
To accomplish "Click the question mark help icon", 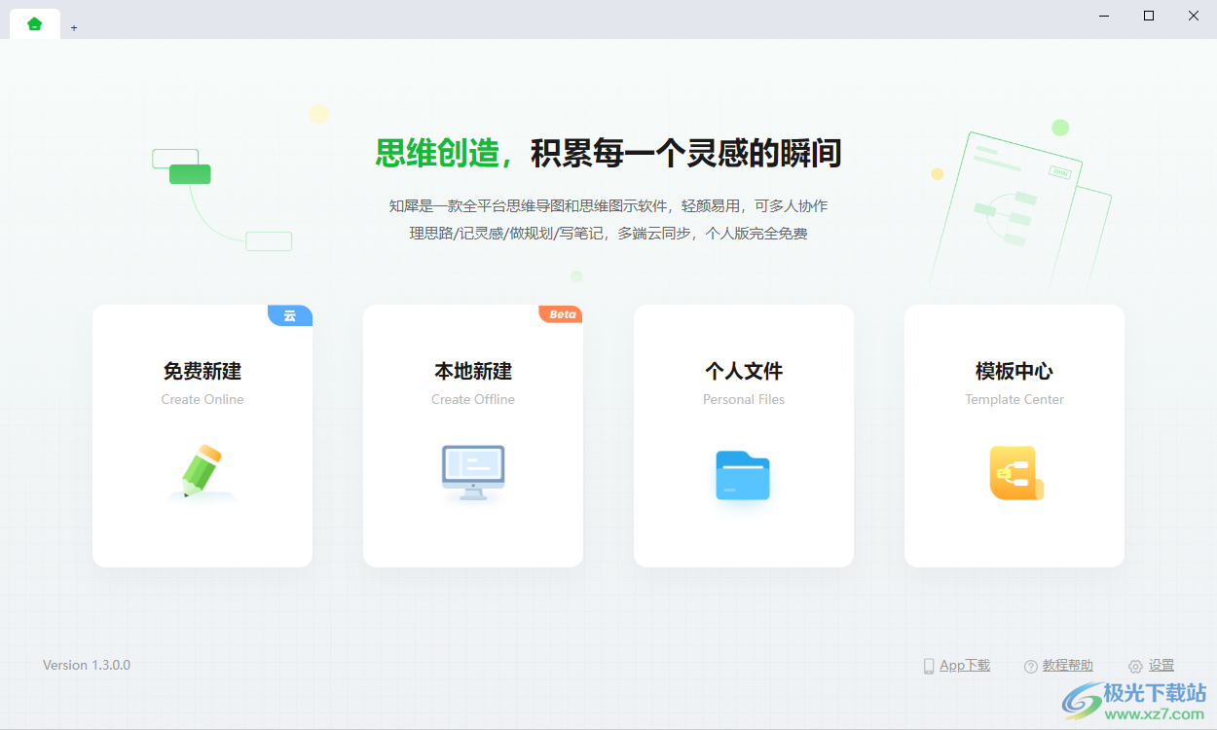I will click(1031, 667).
